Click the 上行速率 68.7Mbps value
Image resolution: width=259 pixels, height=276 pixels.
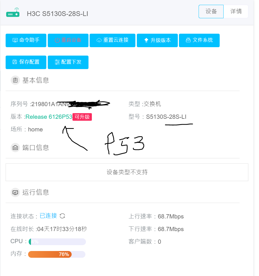coord(171,216)
